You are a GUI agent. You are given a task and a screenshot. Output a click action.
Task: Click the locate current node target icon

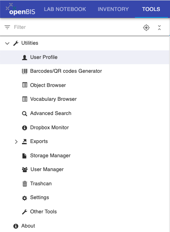click(146, 28)
